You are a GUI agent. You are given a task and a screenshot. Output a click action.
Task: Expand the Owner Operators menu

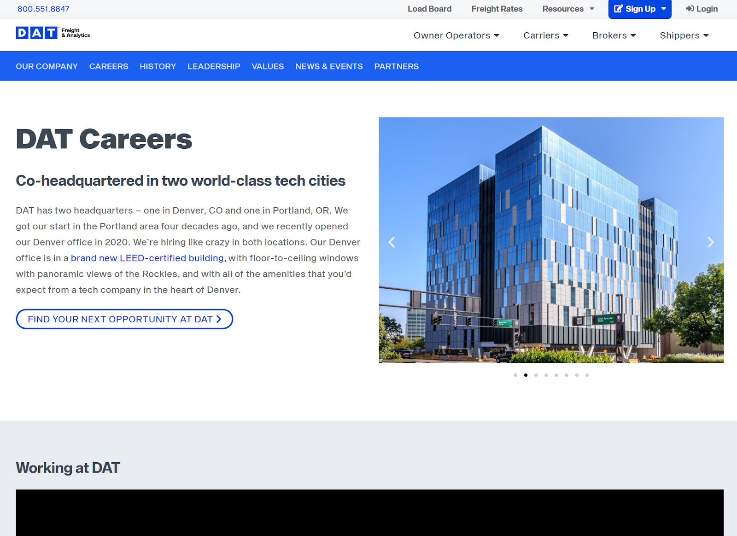[x=456, y=35]
